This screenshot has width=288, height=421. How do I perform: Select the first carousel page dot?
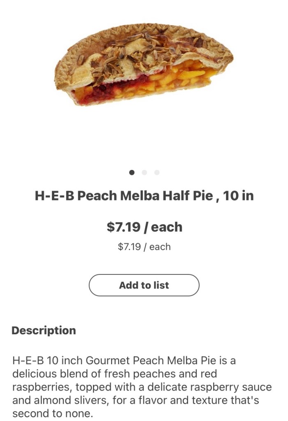tap(132, 172)
